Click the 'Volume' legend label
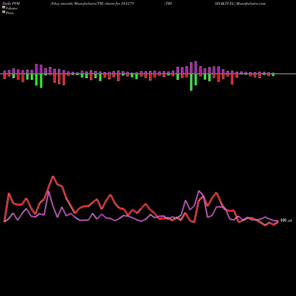This screenshot has width=296, height=296. coord(11,8)
